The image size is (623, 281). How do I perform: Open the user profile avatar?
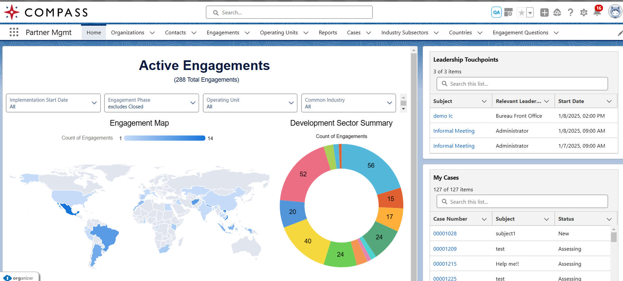tap(615, 12)
